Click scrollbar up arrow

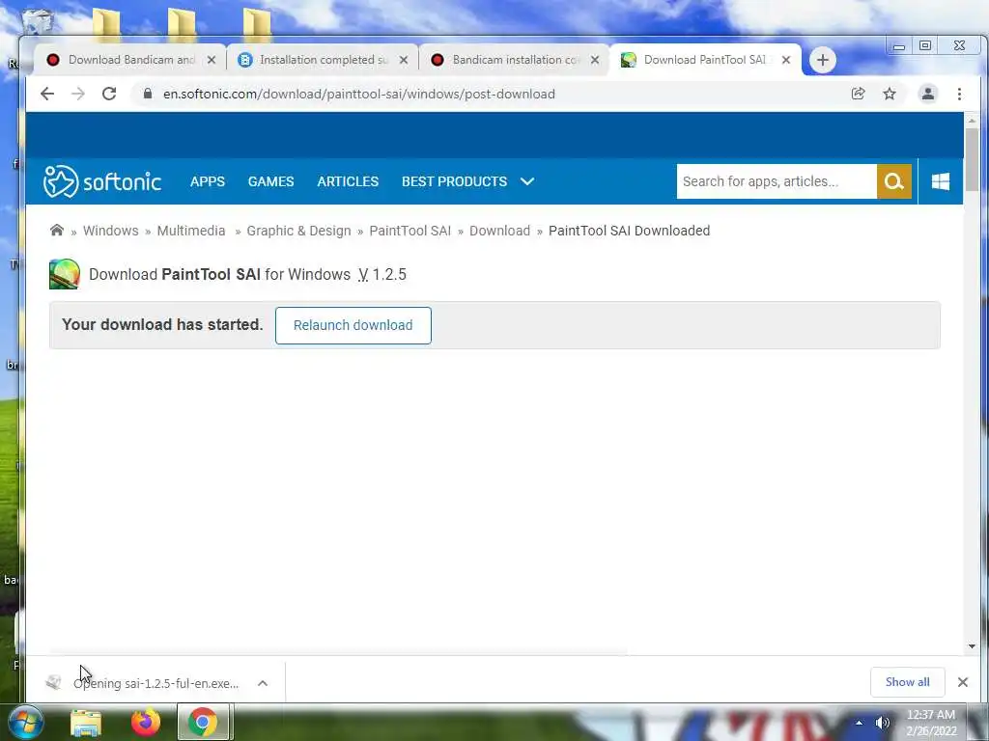[x=972, y=120]
